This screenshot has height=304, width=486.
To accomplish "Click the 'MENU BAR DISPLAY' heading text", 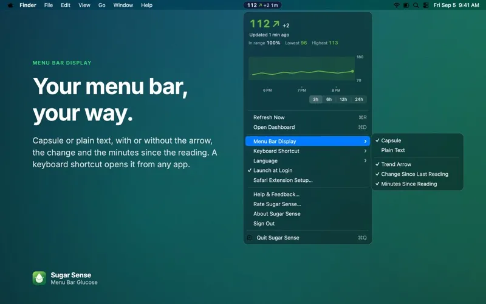I will (62, 63).
